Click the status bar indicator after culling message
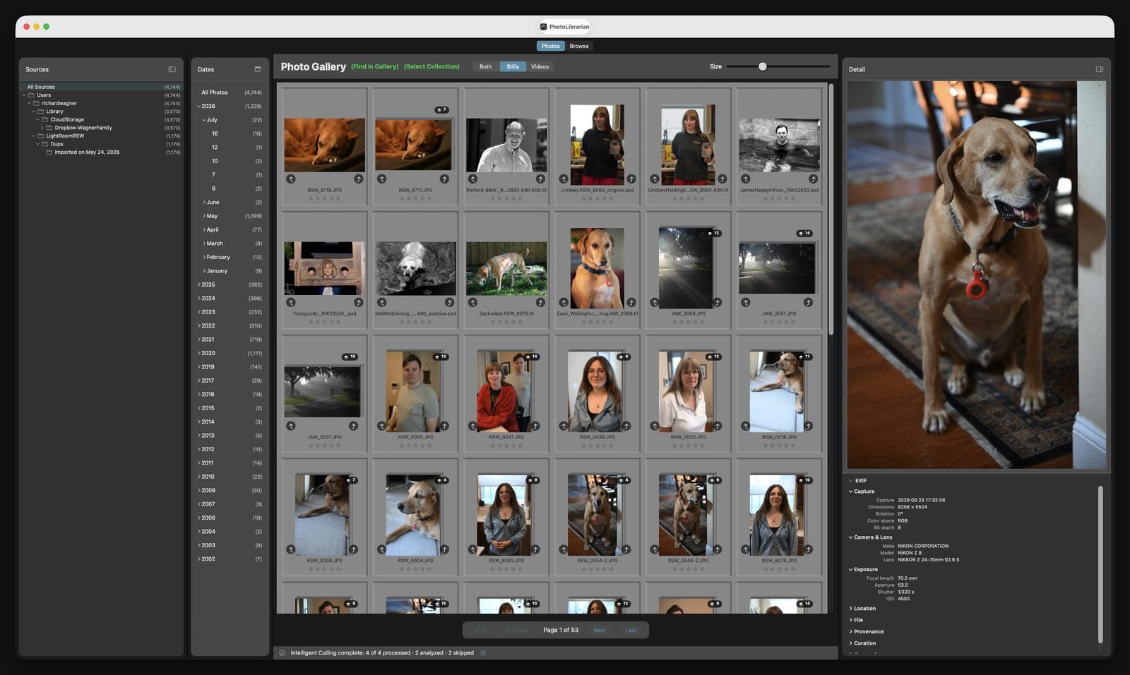This screenshot has width=1130, height=675. coord(483,653)
